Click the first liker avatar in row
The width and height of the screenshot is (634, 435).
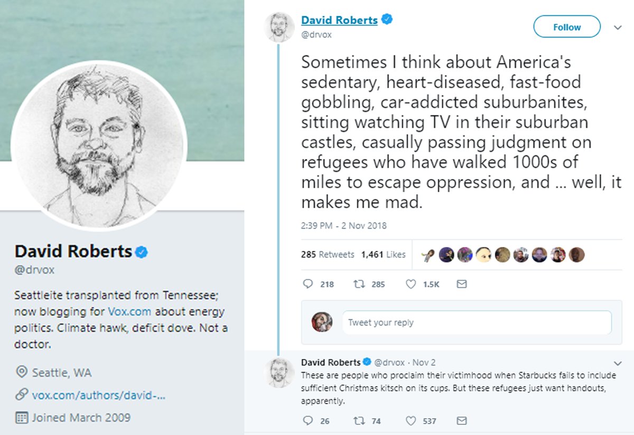(x=428, y=255)
